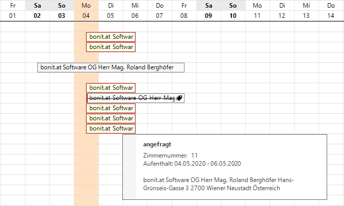344x206 pixels.
Task: Click the Fr 01 day header
Action: coord(13,10)
